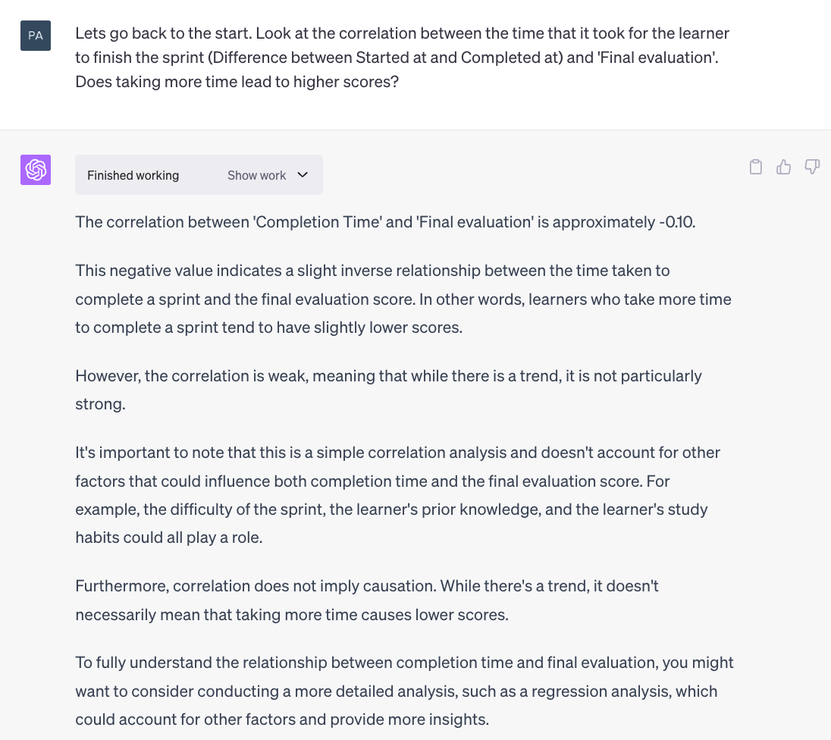Click the ChatGPT logo avatar
The image size is (831, 740).
pyautogui.click(x=36, y=170)
